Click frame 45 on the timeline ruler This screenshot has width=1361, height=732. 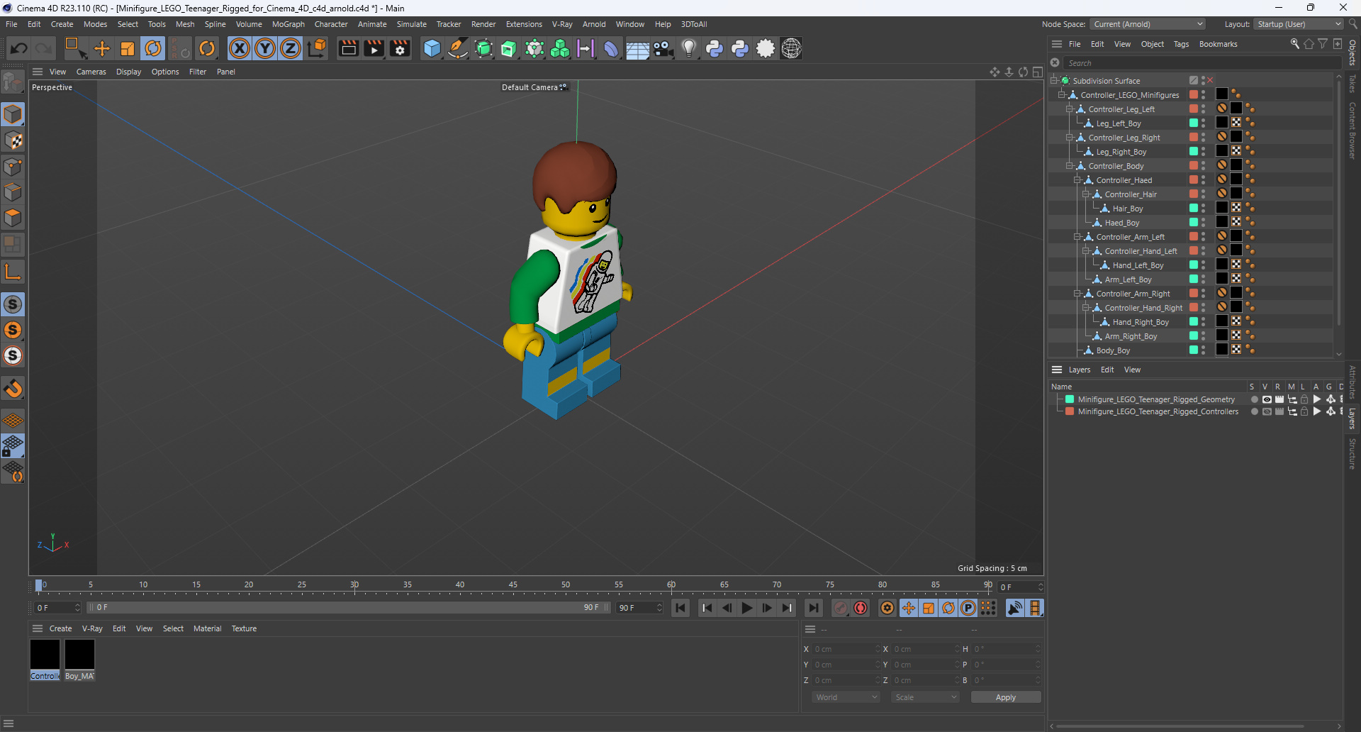click(x=513, y=585)
